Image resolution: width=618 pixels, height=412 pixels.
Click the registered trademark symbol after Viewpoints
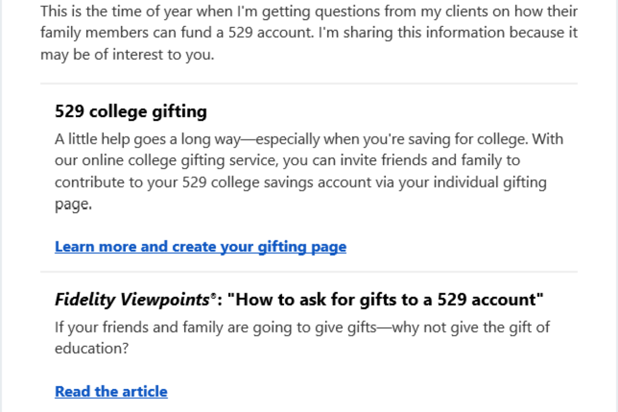click(213, 296)
